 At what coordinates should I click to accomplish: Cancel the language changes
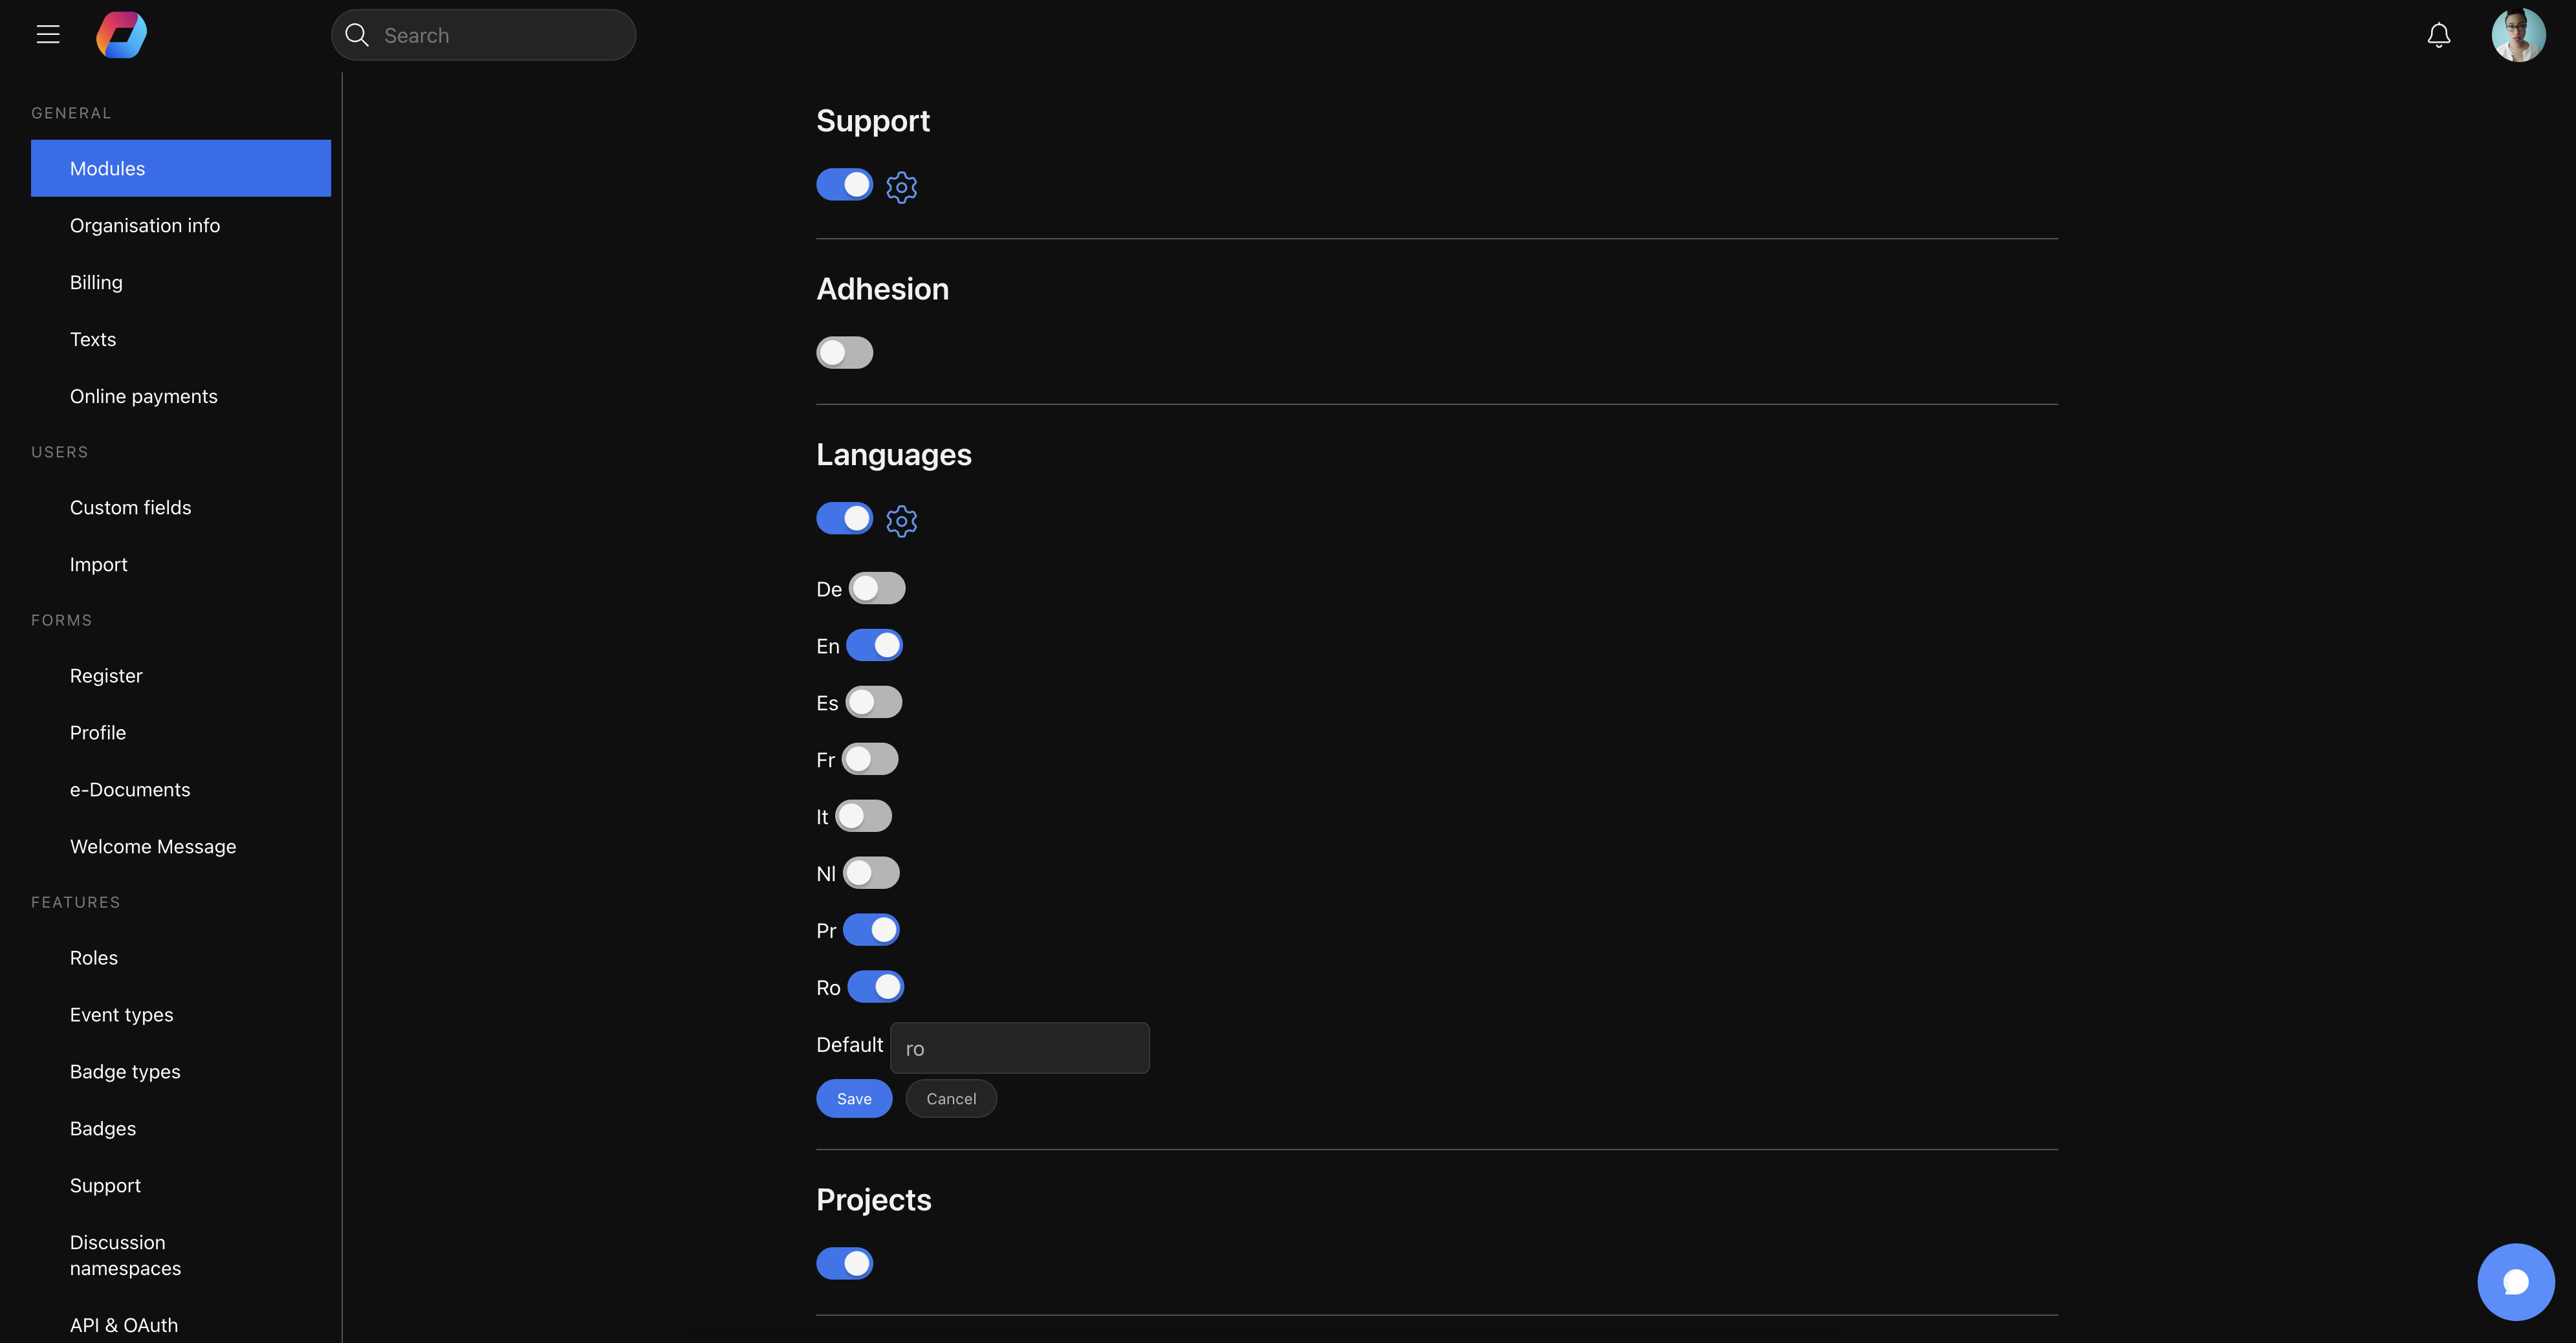[950, 1098]
